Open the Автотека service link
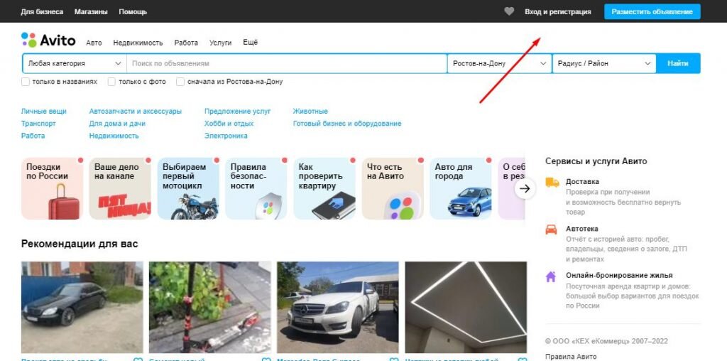The width and height of the screenshot is (727, 361). (582, 229)
